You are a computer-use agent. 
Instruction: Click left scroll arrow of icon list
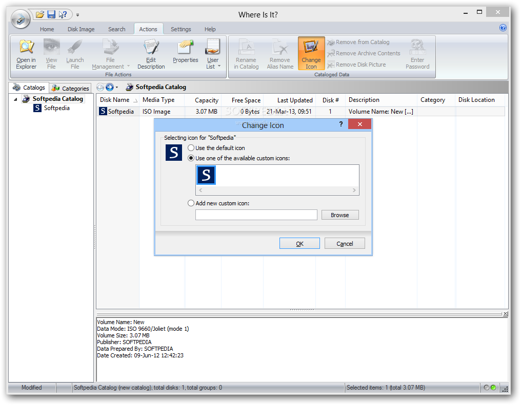coord(201,190)
